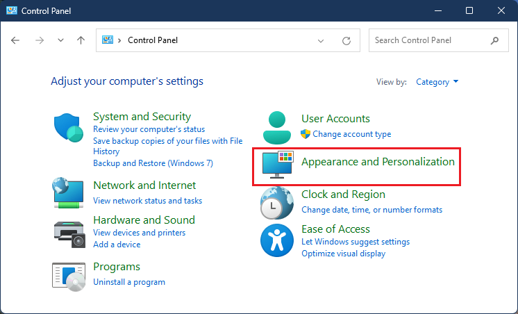Click the Add a device link

click(117, 245)
